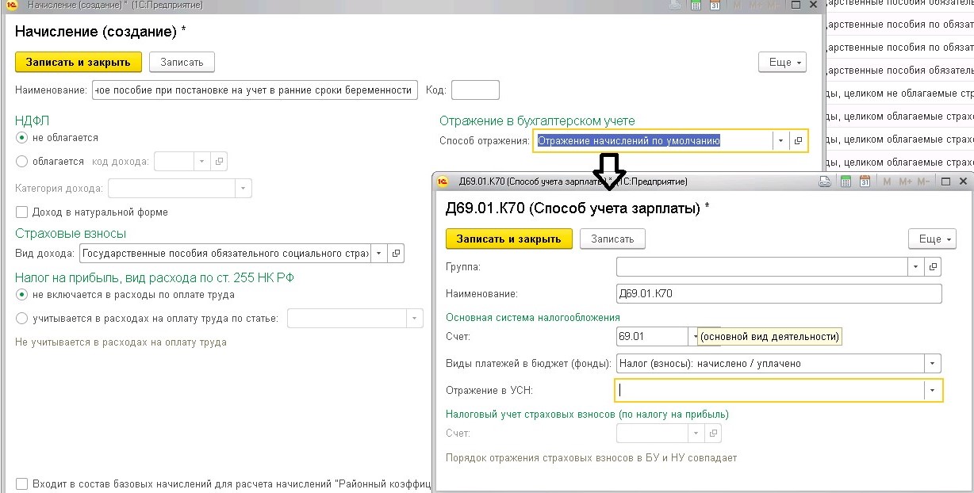Click 1C logo icon in Д69.01.К70 title bar
Viewport: 974px width, 493px height.
click(443, 182)
